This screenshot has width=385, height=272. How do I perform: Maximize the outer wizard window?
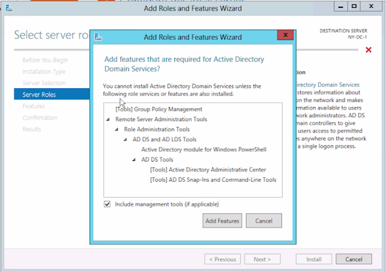tap(354, 7)
